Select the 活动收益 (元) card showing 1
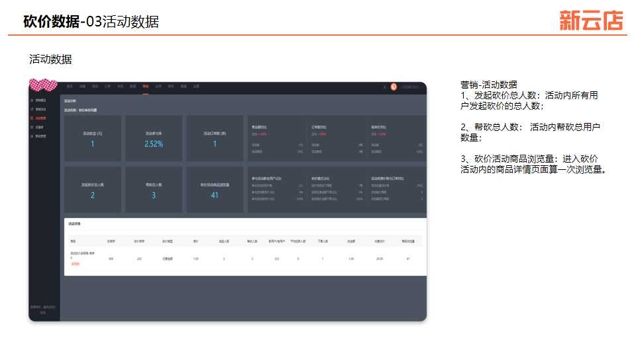Image resolution: width=636 pixels, height=357 pixels. 93,138
